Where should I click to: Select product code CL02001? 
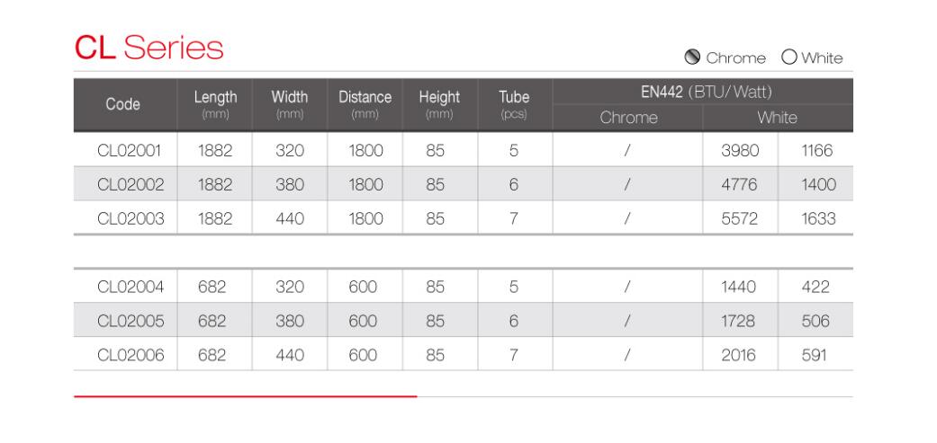(x=129, y=150)
